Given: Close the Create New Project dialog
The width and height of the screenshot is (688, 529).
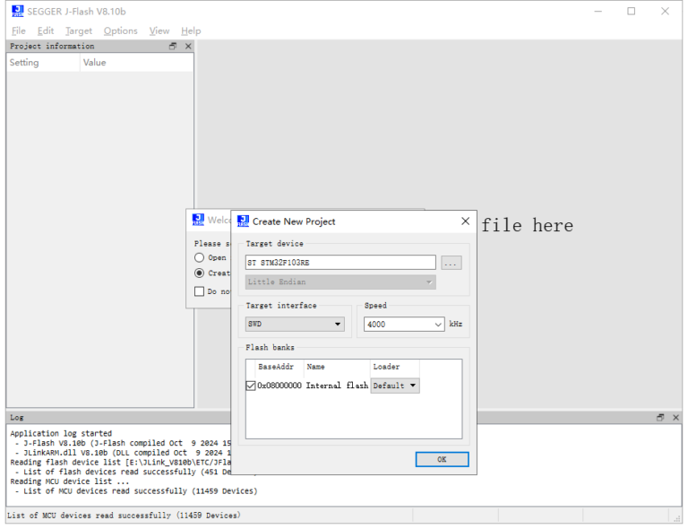Looking at the screenshot, I should click(465, 221).
